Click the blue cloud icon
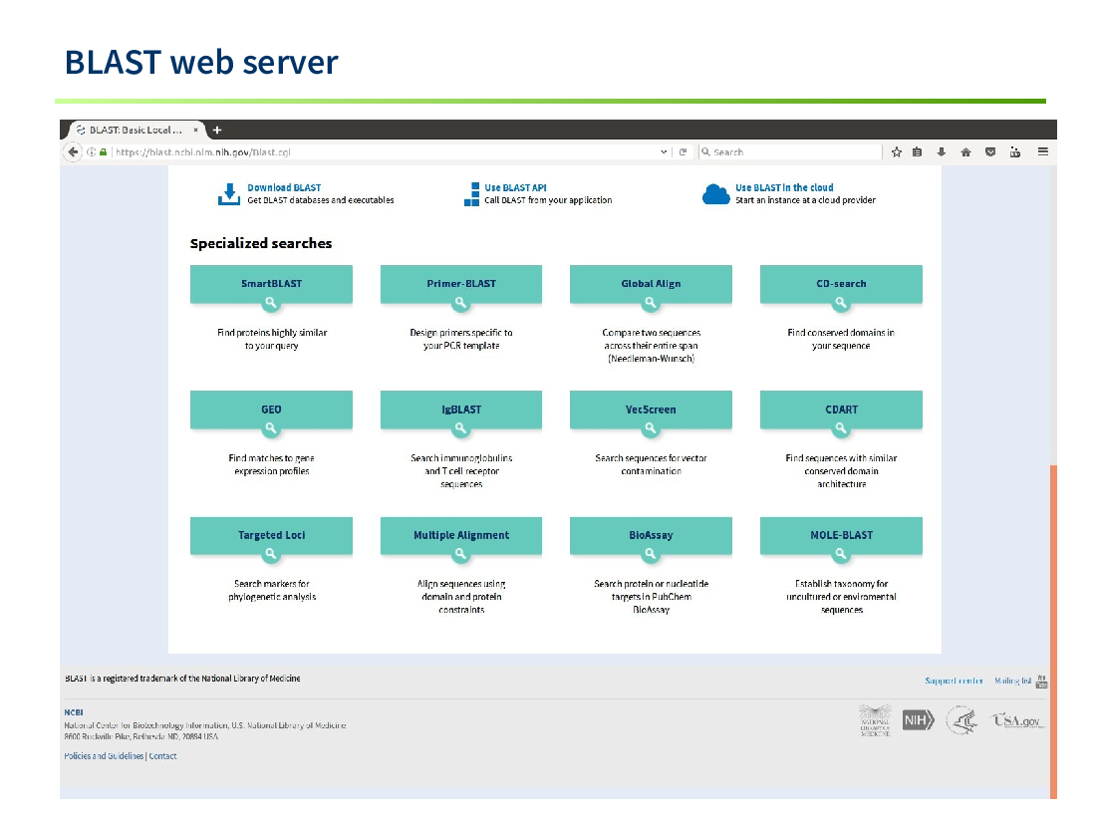1098x824 pixels. pyautogui.click(x=715, y=194)
